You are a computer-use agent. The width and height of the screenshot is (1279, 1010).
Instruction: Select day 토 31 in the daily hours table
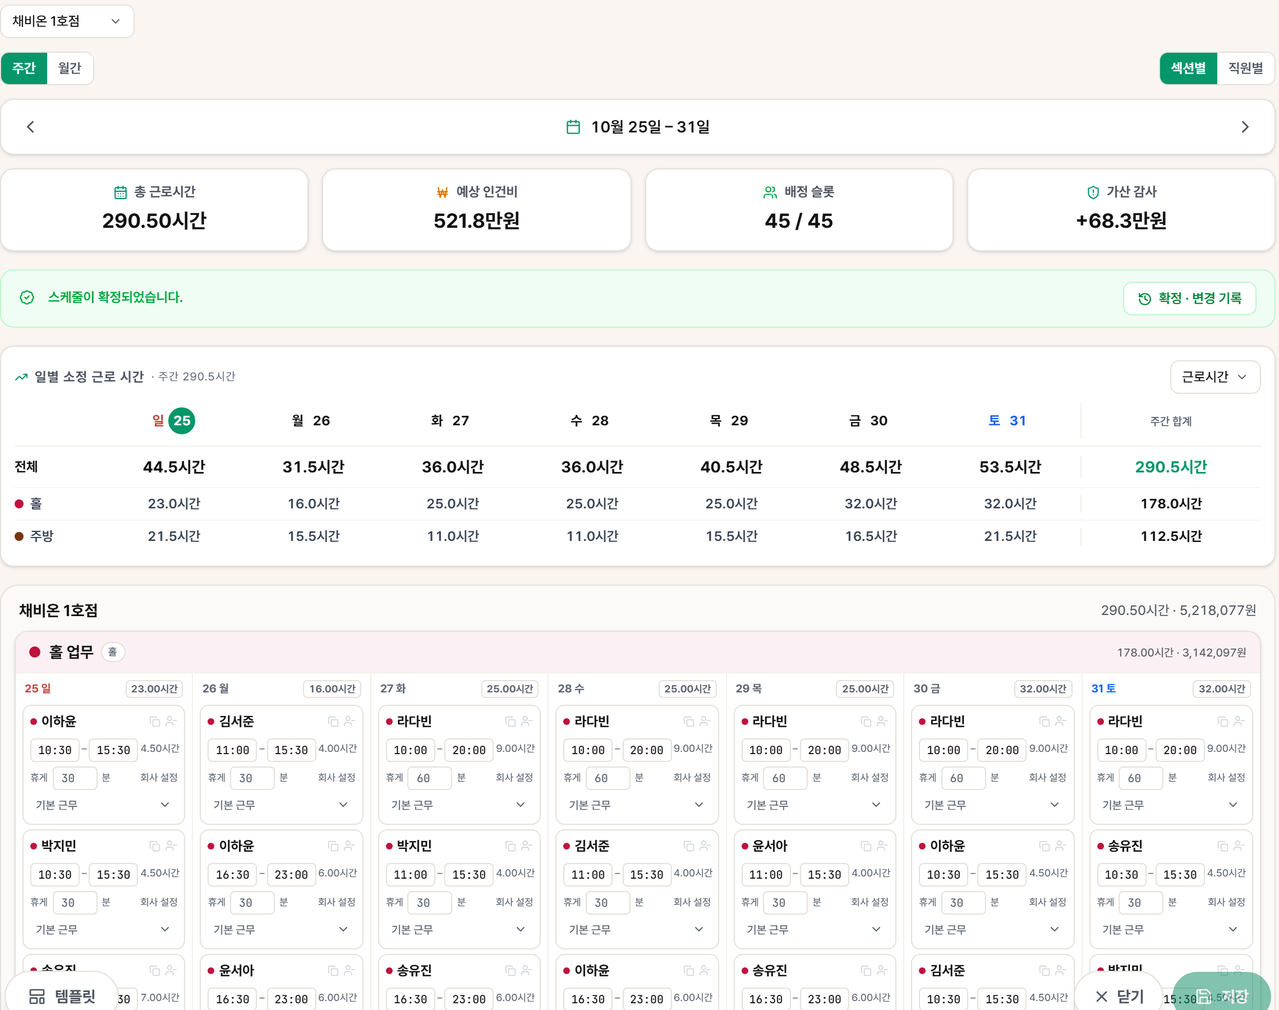pos(1007,421)
